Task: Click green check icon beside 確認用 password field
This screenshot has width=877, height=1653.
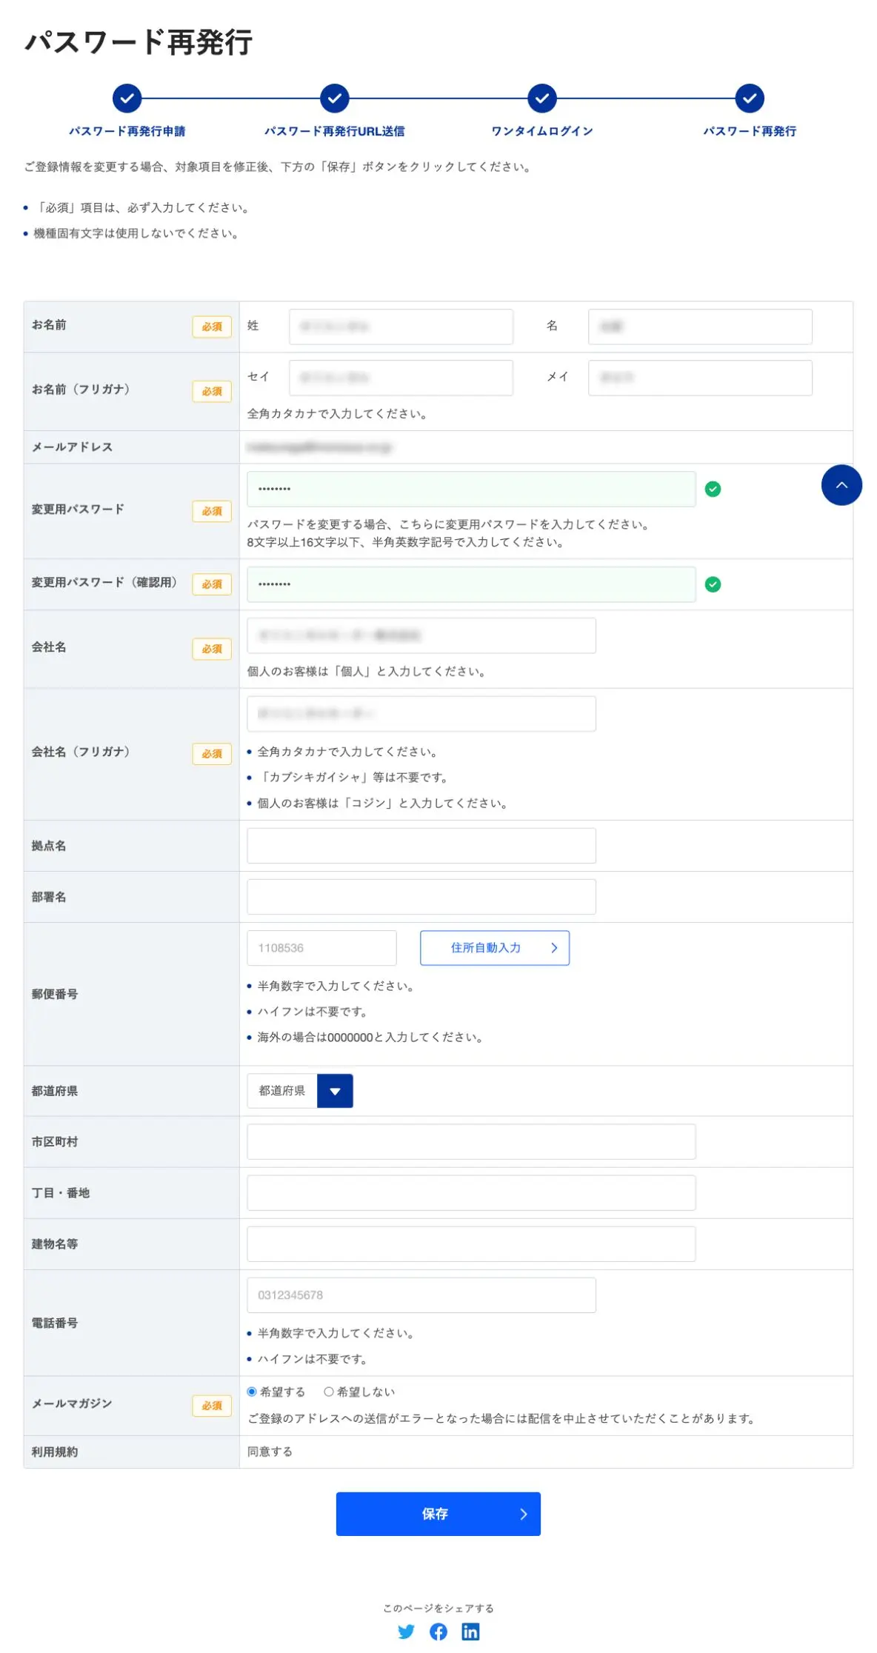Action: pyautogui.click(x=713, y=584)
